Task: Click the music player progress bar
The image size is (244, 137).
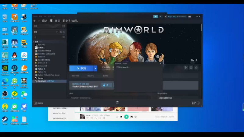Action: pos(126,112)
